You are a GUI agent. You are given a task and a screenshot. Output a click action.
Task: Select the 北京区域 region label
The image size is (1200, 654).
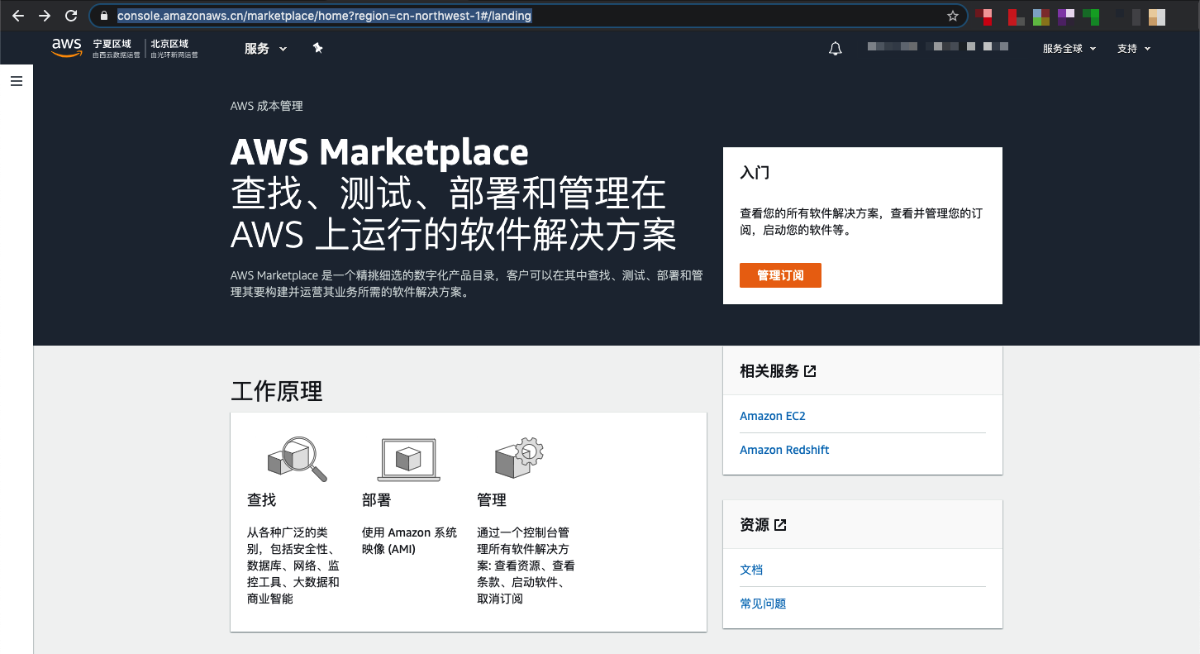coord(170,43)
